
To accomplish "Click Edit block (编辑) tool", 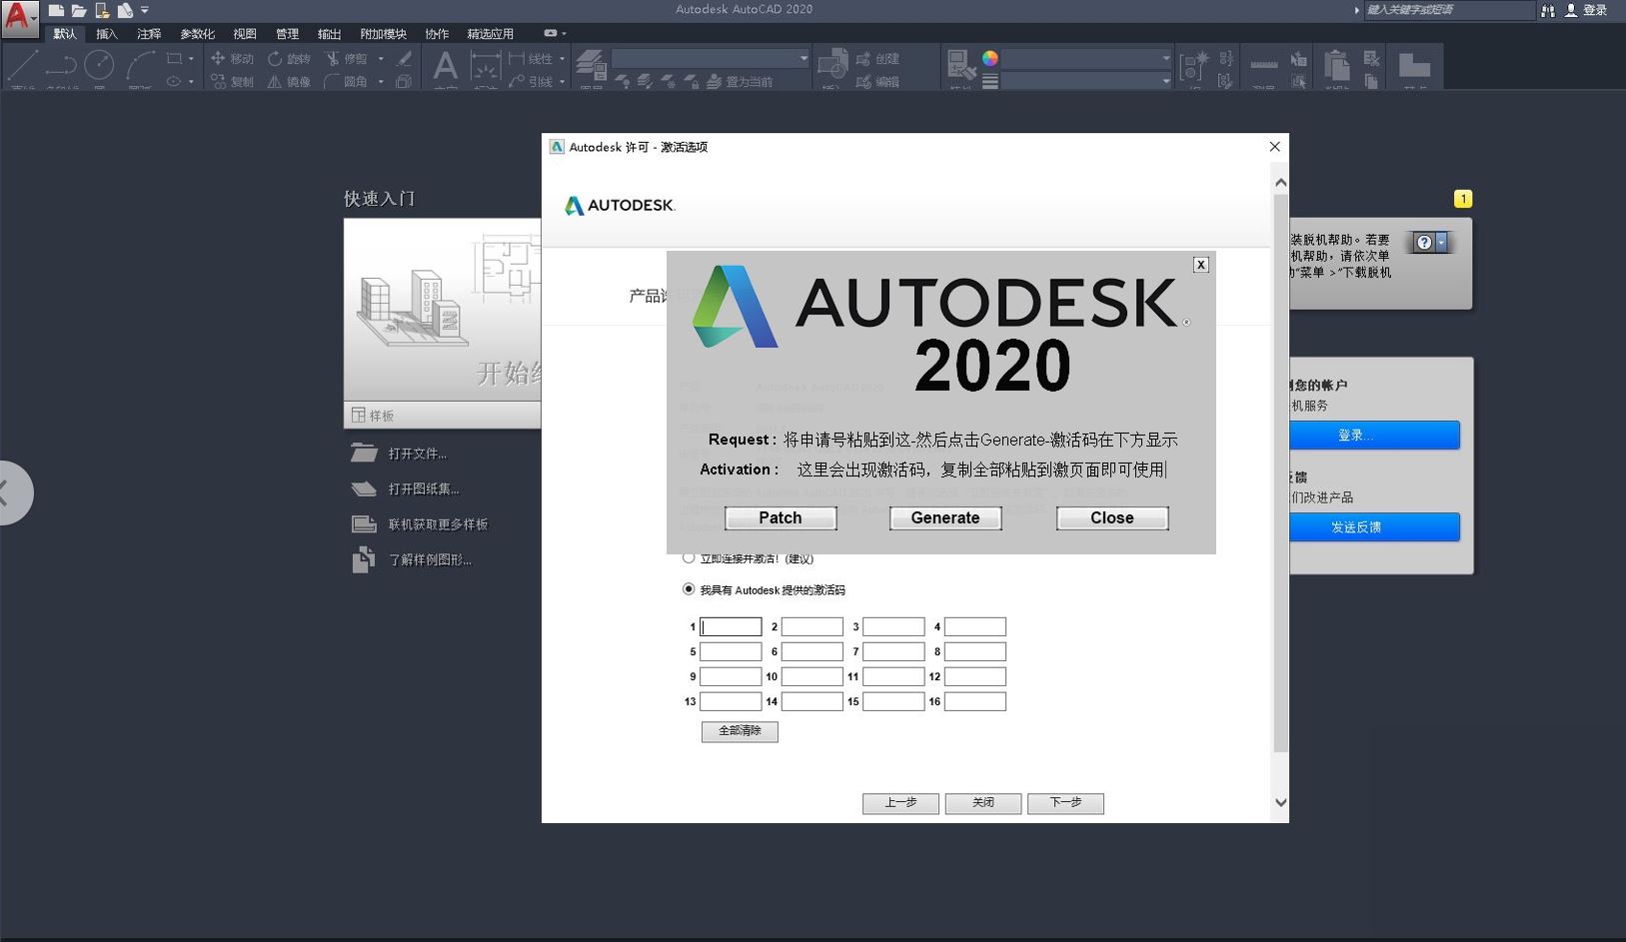I will point(877,82).
